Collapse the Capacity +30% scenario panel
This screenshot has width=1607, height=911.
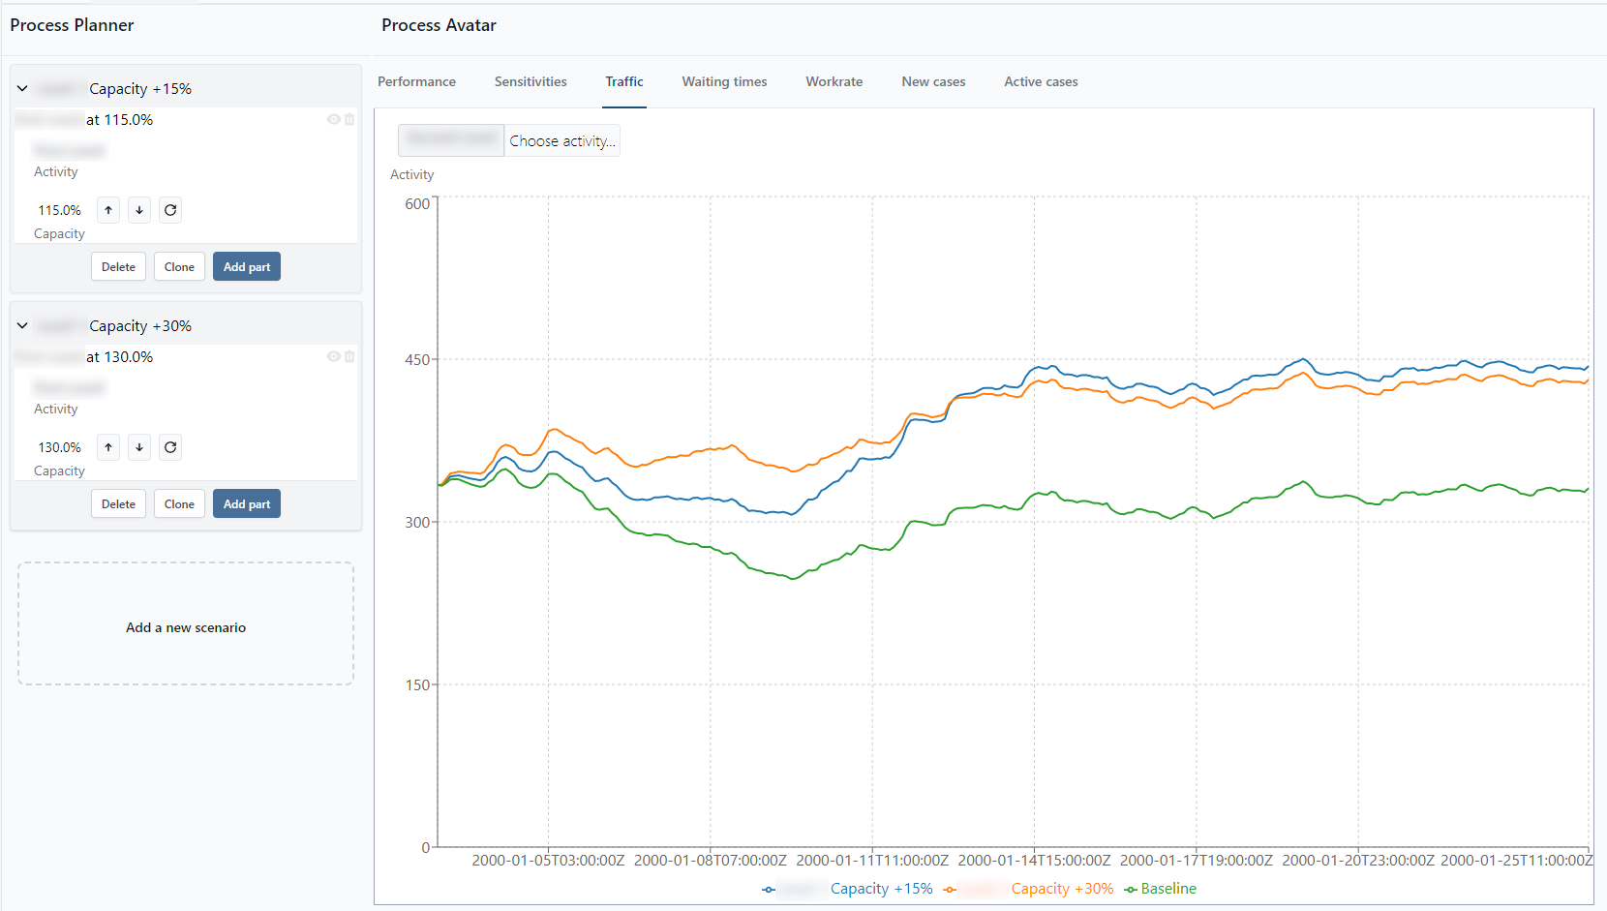point(22,325)
